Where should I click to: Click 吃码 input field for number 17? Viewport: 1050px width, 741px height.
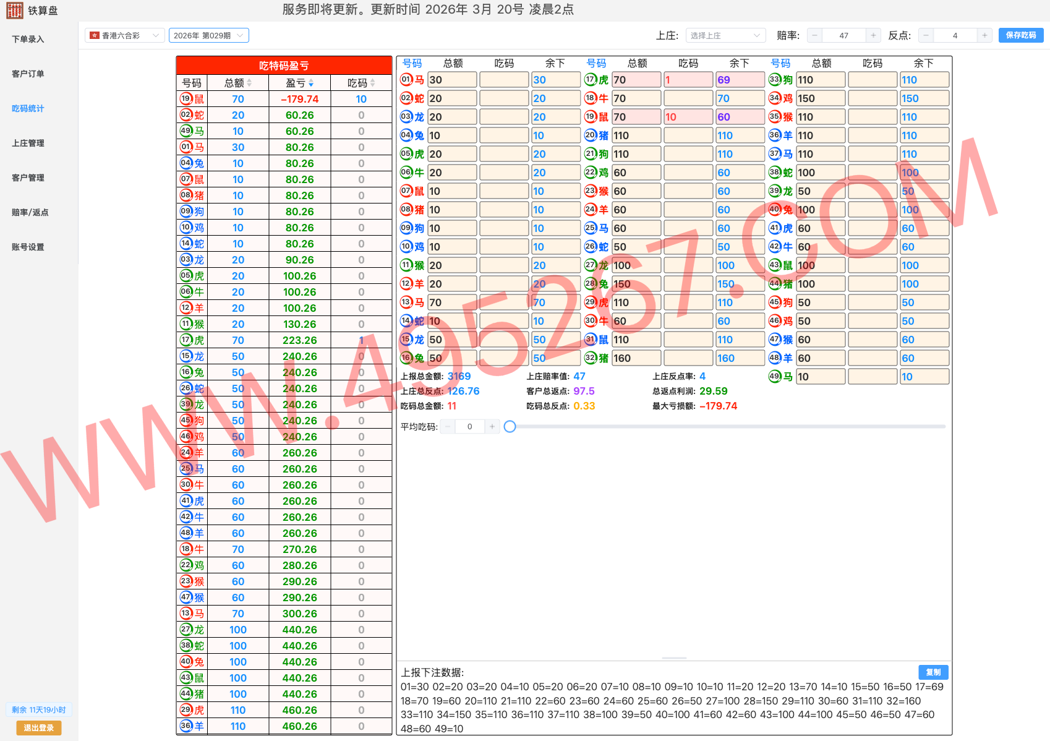688,80
